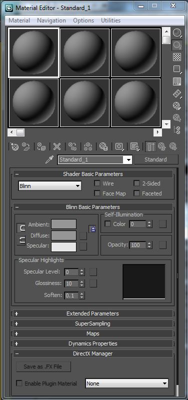Click Put Material to Scene icon
The image size is (188, 400).
coord(26,146)
